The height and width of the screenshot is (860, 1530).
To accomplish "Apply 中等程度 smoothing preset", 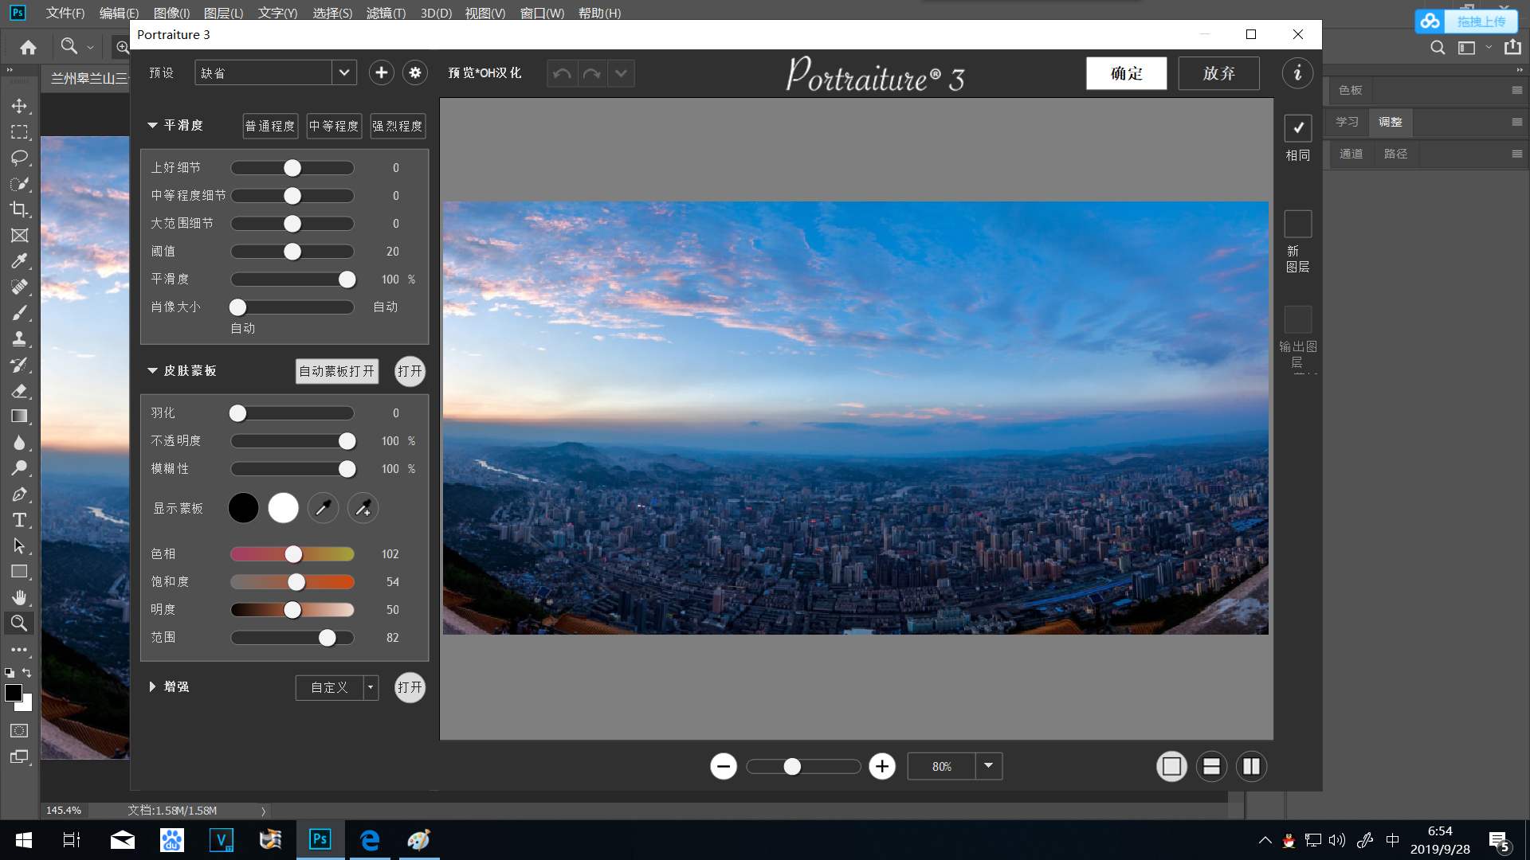I will pyautogui.click(x=334, y=126).
